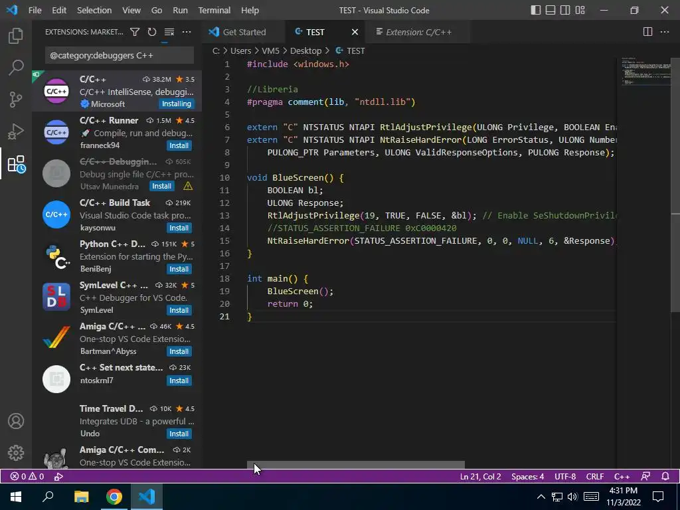
Task: Switch to the Extension: C/C++ tab
Action: (418, 32)
